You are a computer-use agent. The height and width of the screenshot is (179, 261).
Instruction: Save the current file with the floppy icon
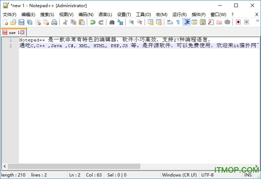pos(21,22)
